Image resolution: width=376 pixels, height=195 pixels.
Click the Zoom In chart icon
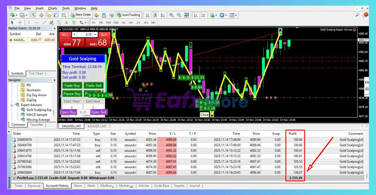172,15
